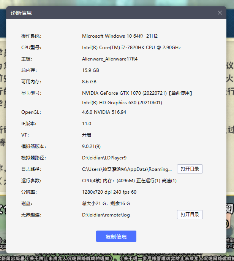Click the Alienware_Alienware17R4 motherboard value

(110, 59)
